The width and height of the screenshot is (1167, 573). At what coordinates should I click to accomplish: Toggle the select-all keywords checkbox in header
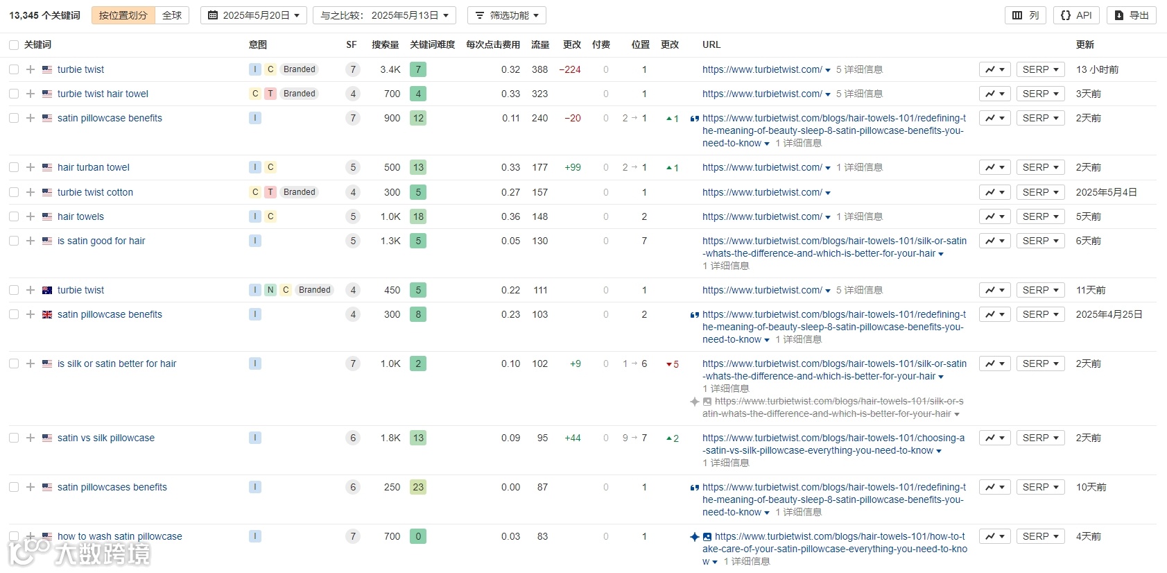(14, 45)
